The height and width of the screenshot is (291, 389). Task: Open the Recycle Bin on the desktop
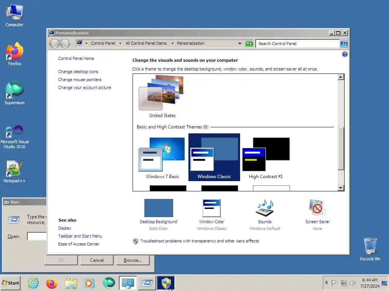coord(370,249)
